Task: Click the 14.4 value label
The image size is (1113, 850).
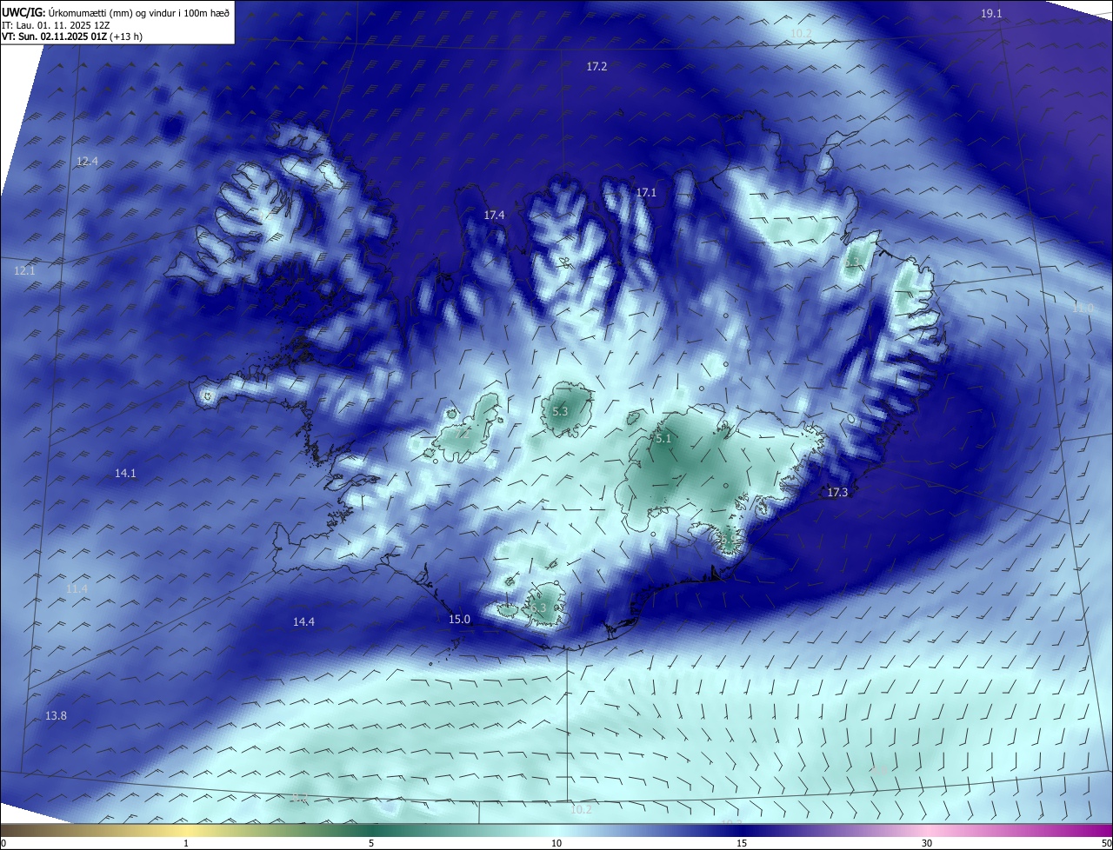Action: pos(303,621)
